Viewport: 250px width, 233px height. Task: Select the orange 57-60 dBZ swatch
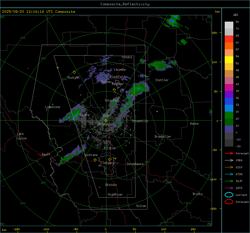[229, 46]
